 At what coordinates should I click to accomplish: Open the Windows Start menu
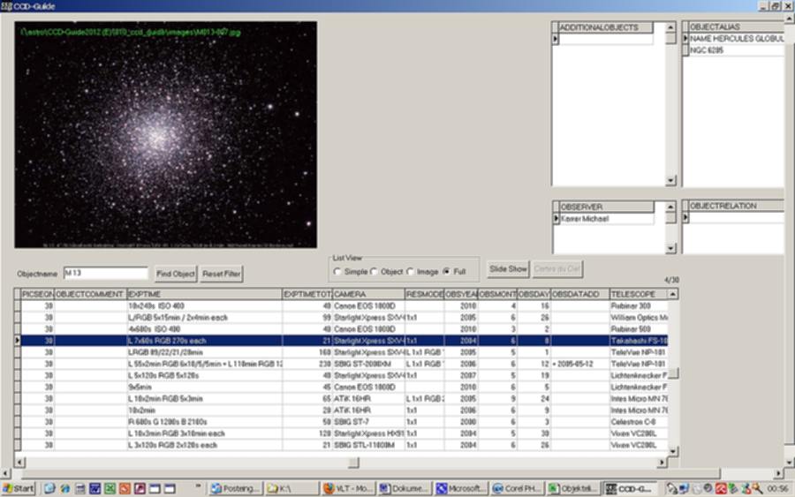pos(19,488)
